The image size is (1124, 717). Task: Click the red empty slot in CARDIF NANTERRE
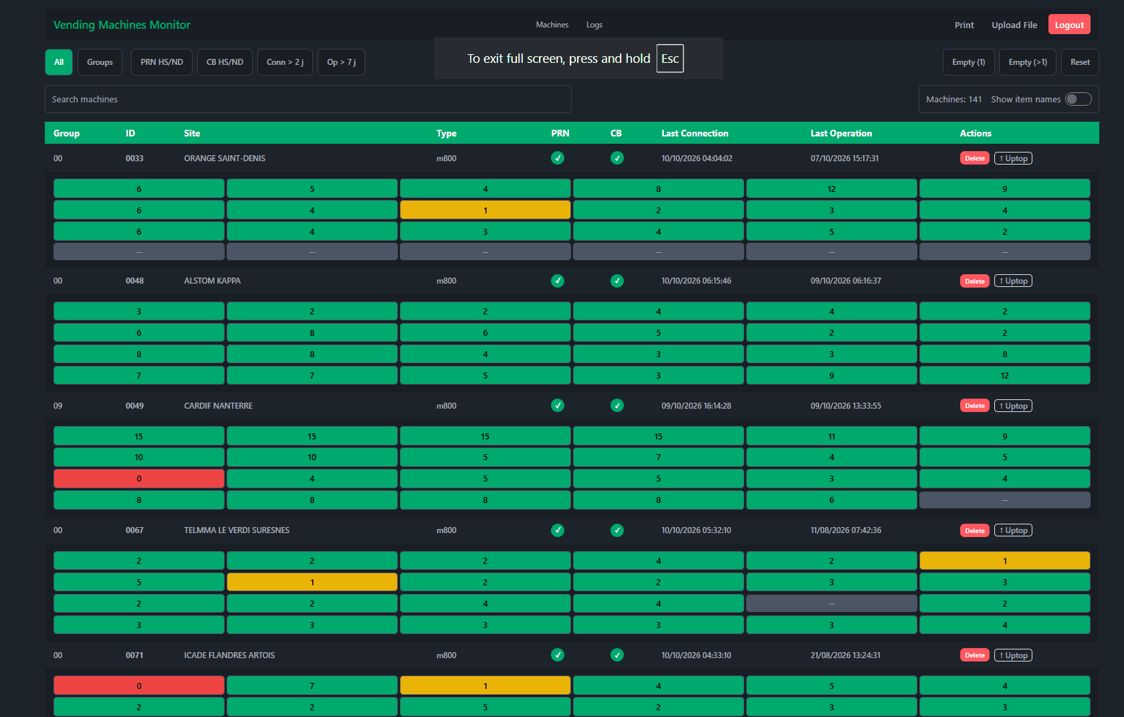(139, 479)
